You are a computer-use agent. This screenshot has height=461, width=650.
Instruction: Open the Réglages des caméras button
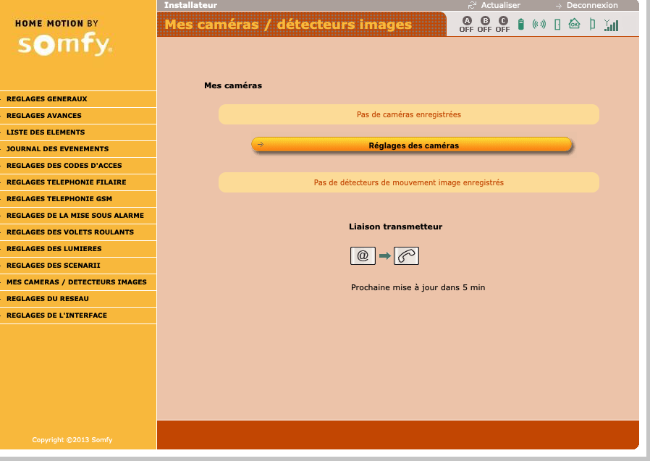coord(413,145)
